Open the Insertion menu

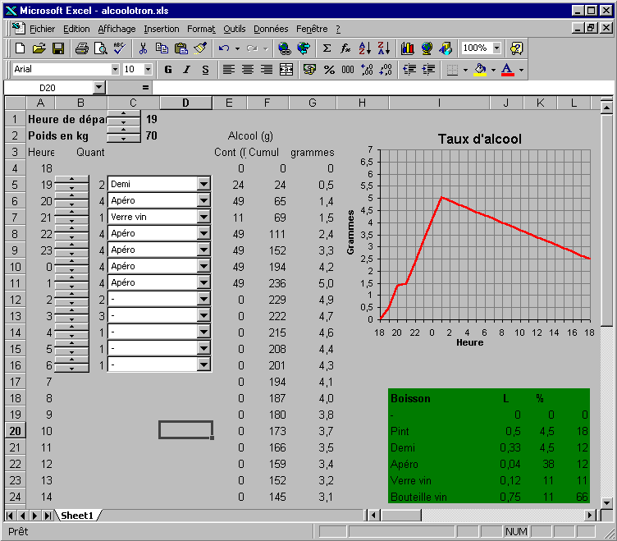click(x=162, y=29)
